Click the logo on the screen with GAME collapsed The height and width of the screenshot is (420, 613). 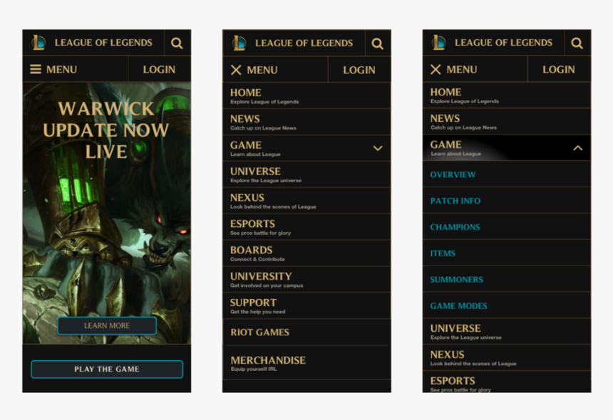click(239, 43)
